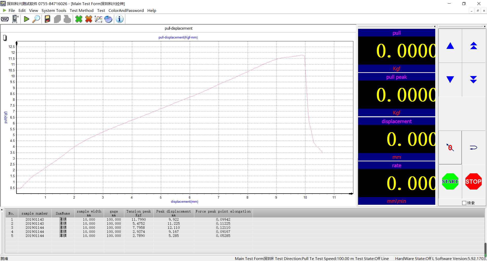Click the green X toolbar icon
487x261 pixels.
point(79,19)
